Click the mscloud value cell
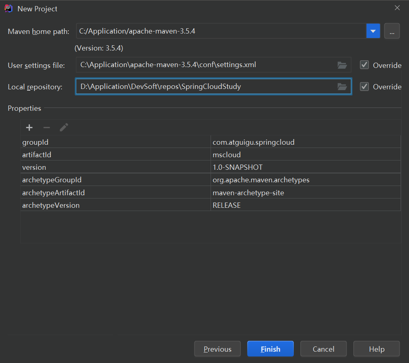Image resolution: width=409 pixels, height=363 pixels. coord(306,155)
